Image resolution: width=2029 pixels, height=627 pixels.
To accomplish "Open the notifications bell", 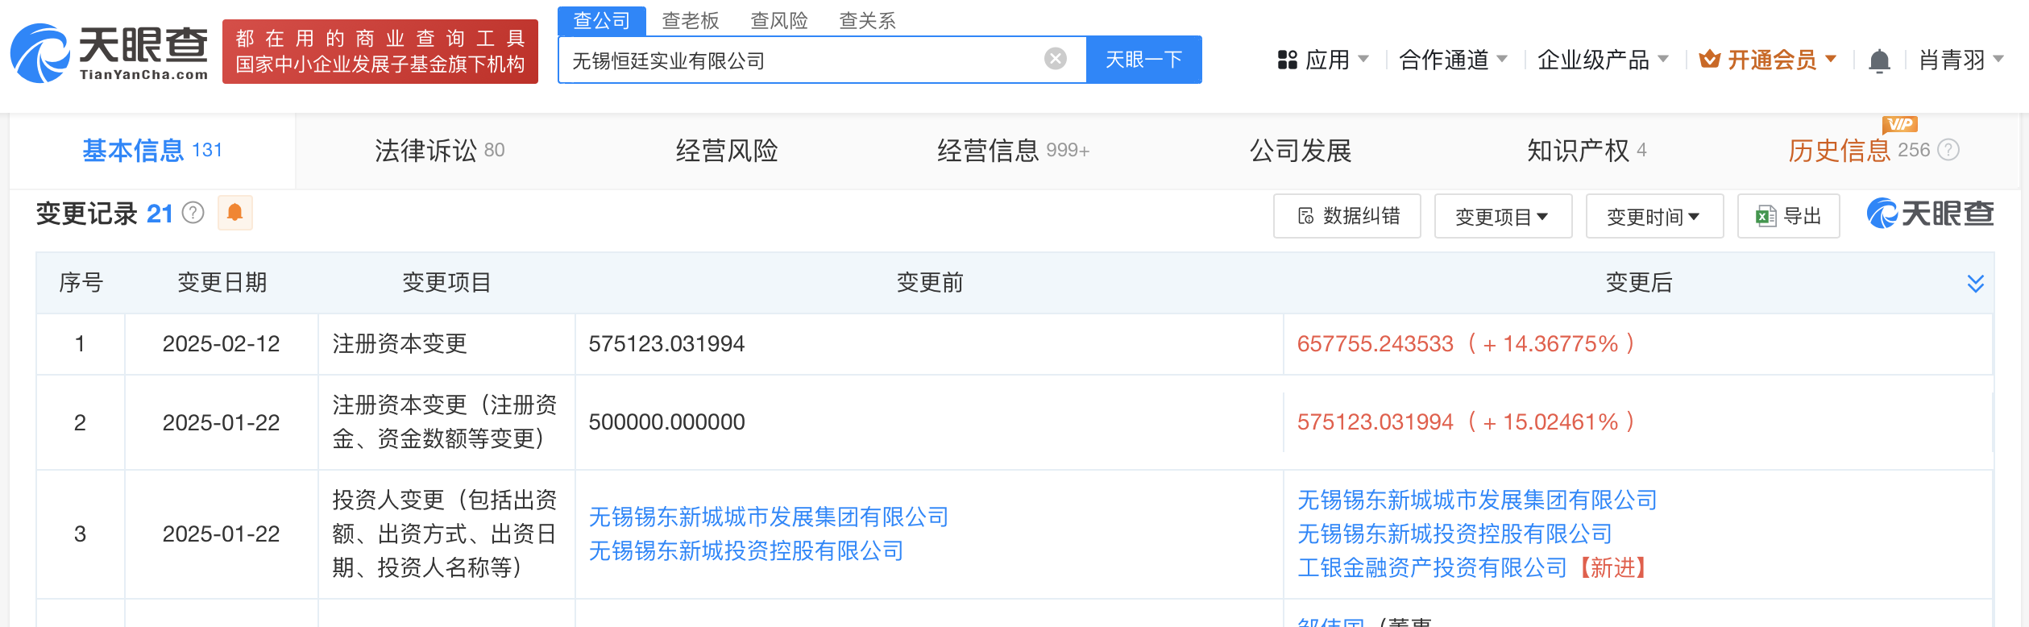I will [x=1879, y=60].
